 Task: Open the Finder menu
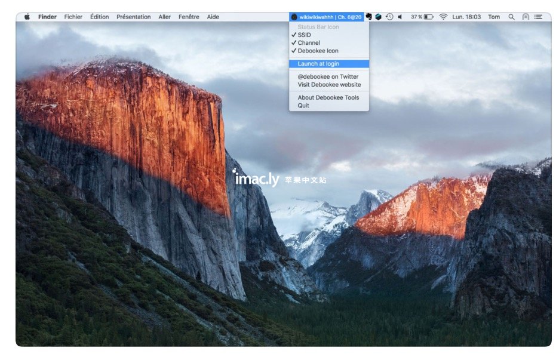47,17
